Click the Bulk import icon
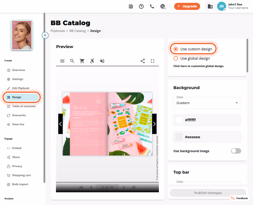The image size is (253, 205). tap(8, 184)
